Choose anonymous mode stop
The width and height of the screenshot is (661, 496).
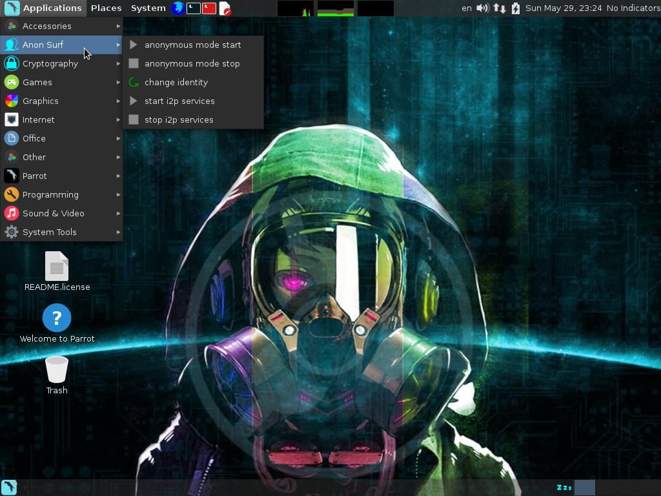coord(194,64)
